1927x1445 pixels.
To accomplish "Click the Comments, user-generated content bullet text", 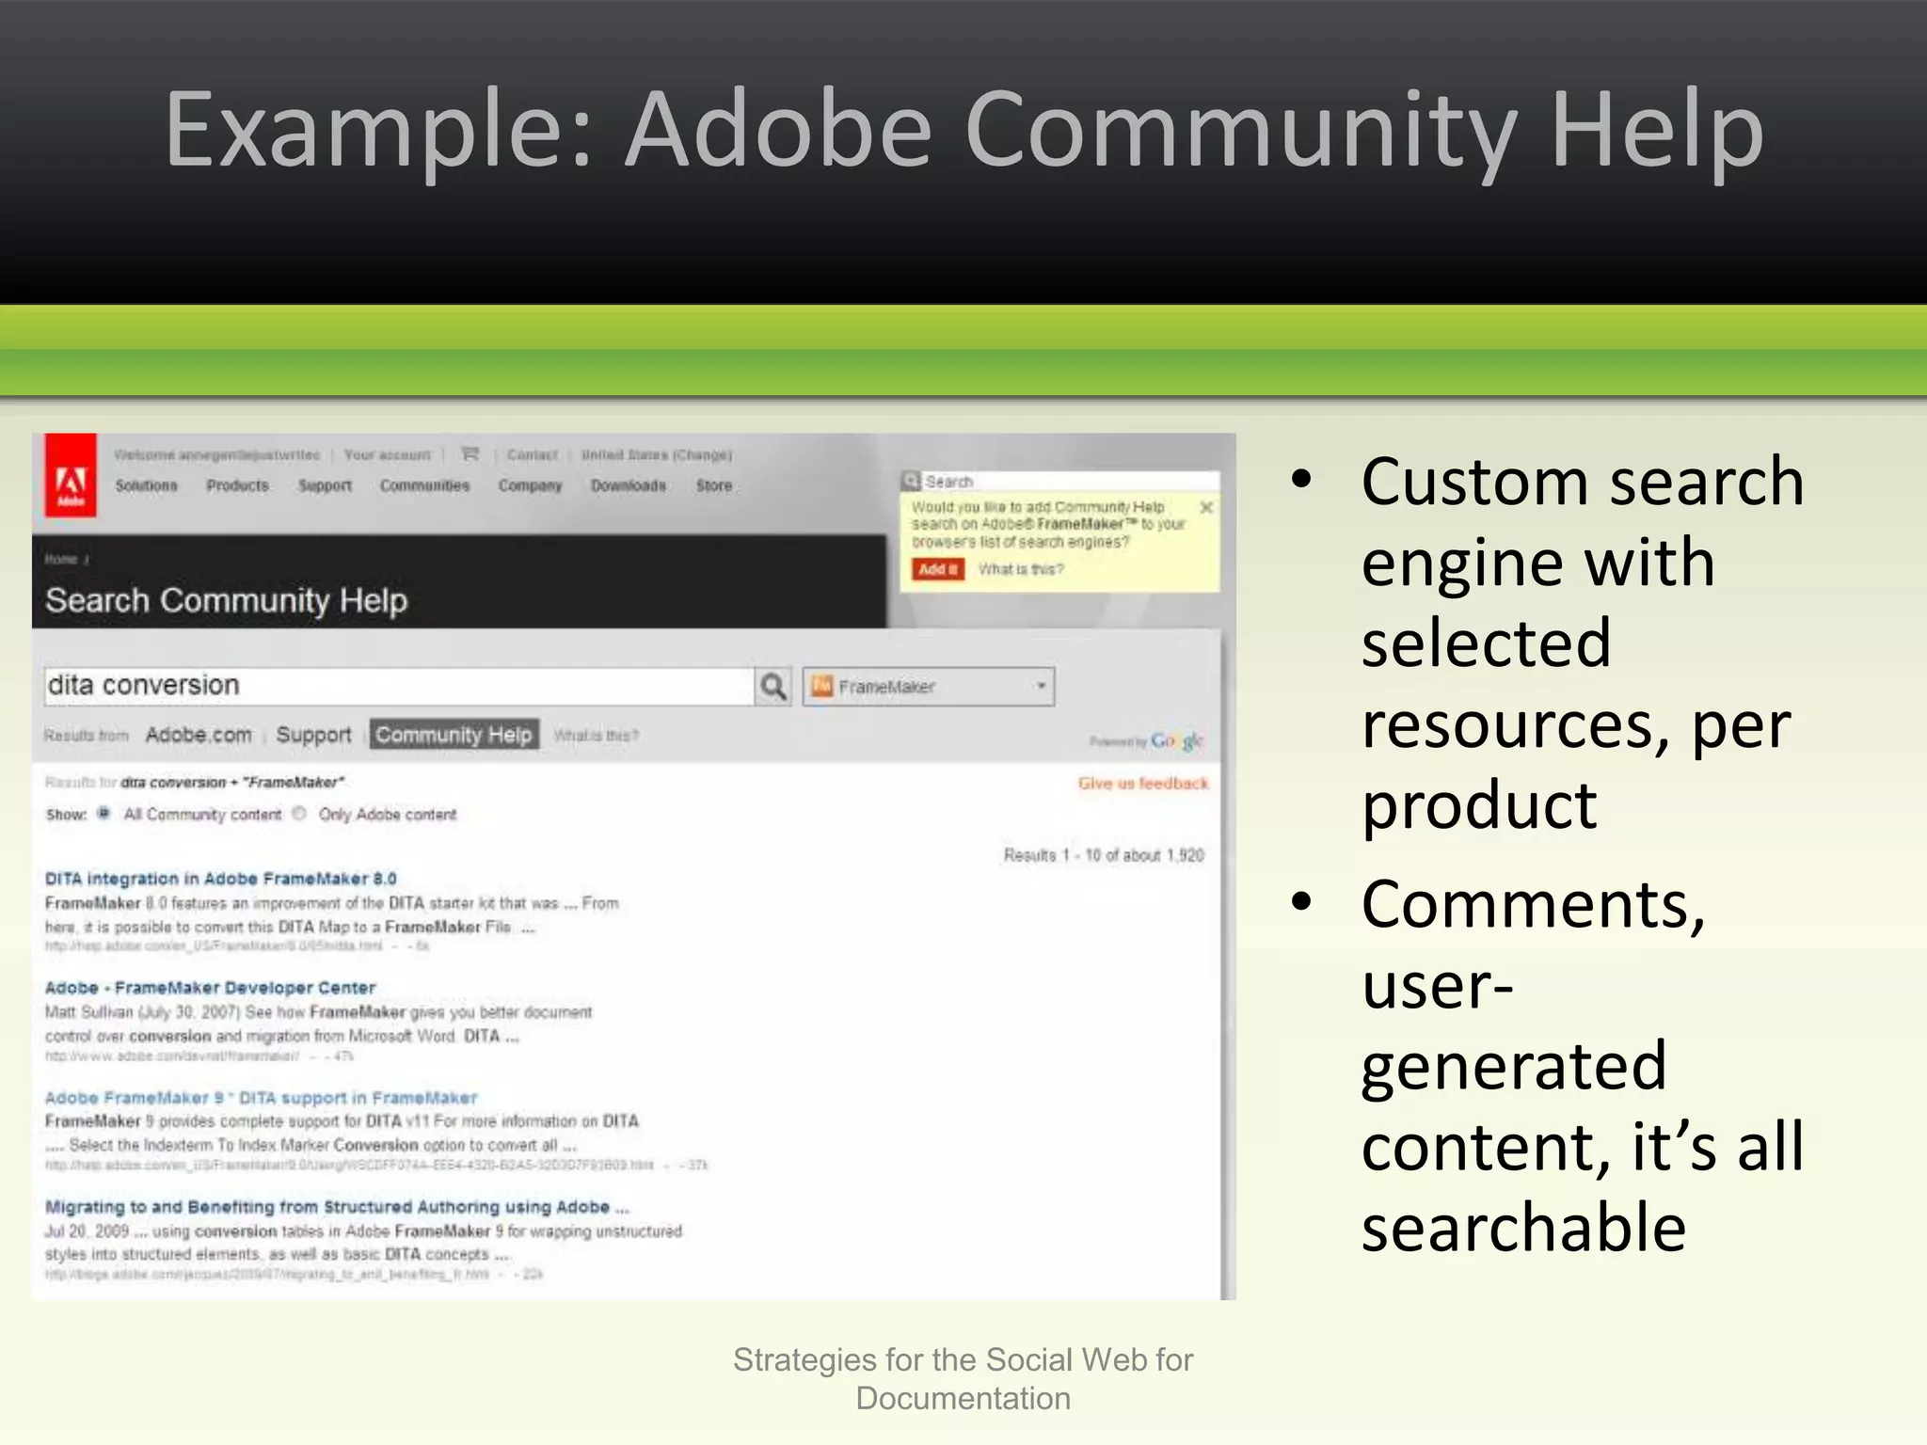I will coord(1582,1066).
